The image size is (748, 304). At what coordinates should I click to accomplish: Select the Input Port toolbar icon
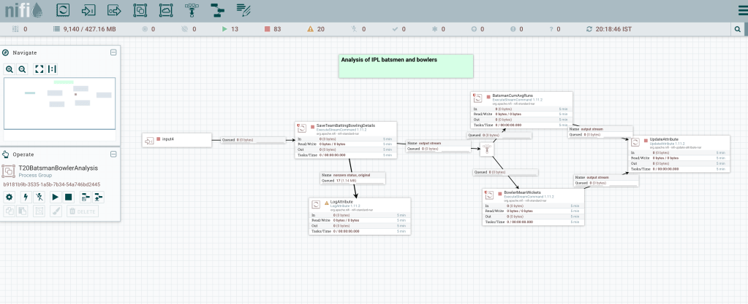(x=88, y=10)
